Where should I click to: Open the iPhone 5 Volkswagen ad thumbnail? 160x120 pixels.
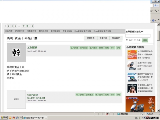coord(132,66)
